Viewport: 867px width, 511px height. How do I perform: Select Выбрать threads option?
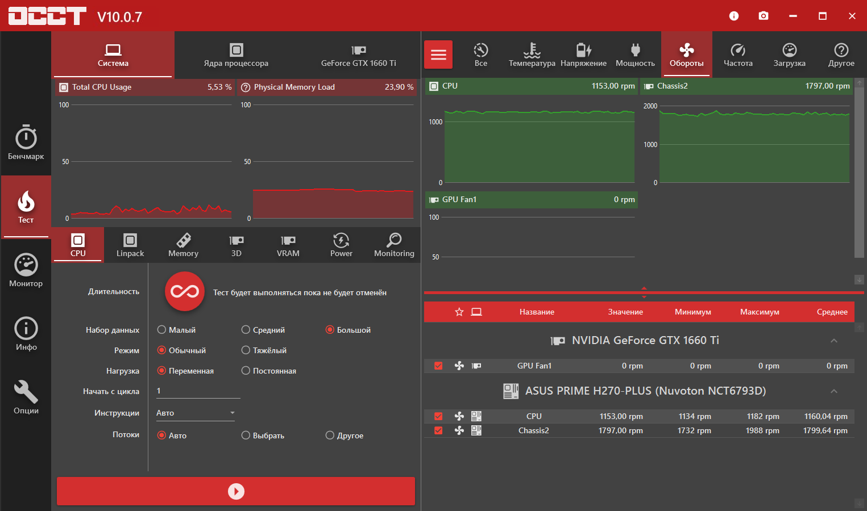[263, 435]
